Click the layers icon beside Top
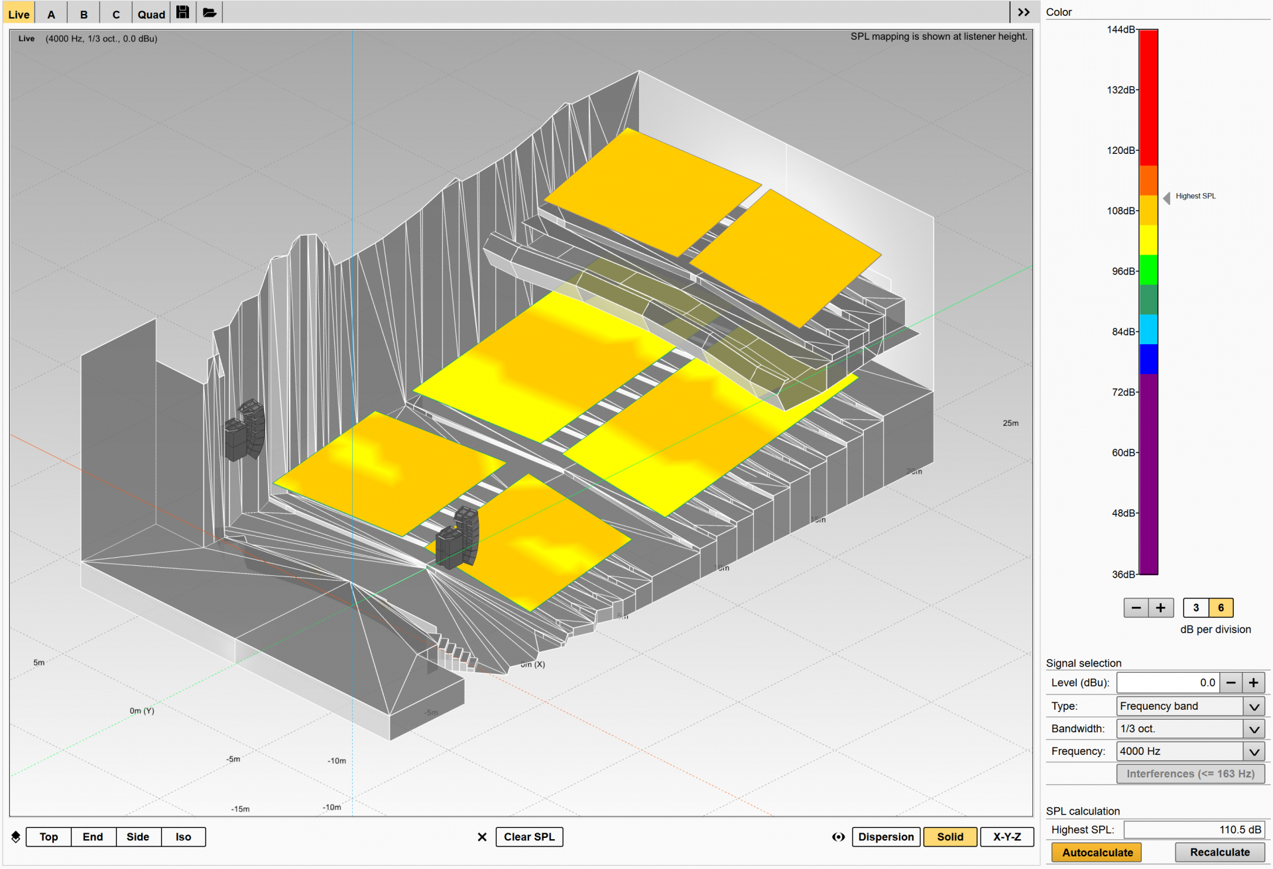Image resolution: width=1273 pixels, height=869 pixels. tap(16, 837)
